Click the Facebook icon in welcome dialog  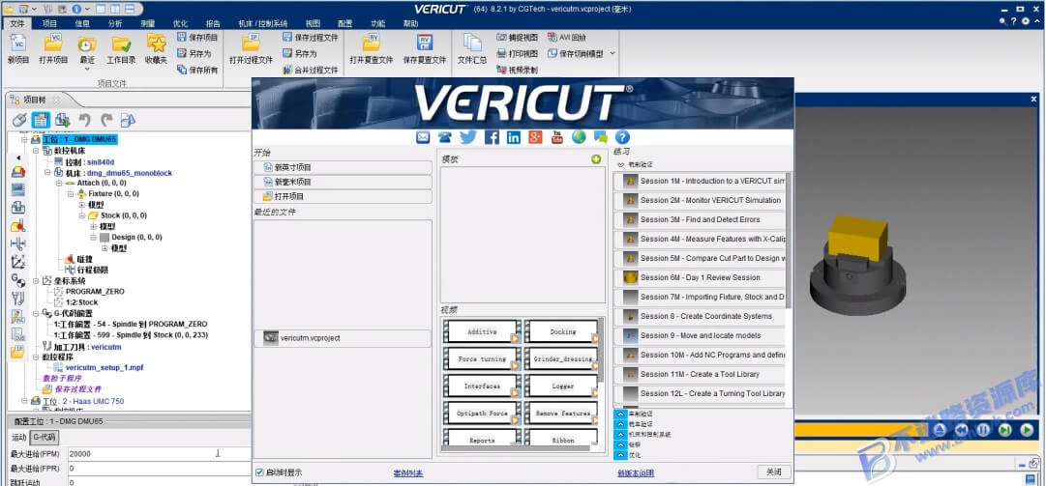click(492, 137)
